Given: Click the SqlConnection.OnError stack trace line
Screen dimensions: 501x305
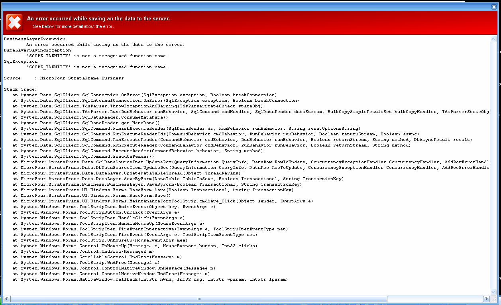Looking at the screenshot, I should point(144,95).
